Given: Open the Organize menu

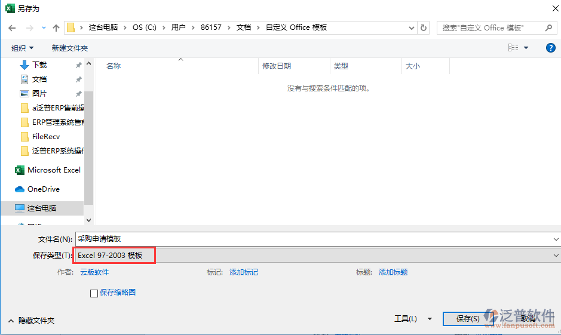Looking at the screenshot, I should pos(23,48).
